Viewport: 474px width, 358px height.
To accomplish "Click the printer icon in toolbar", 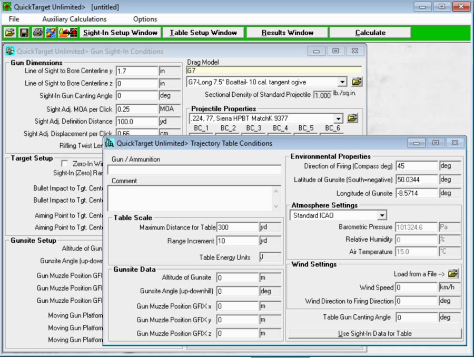I will pyautogui.click(x=37, y=33).
